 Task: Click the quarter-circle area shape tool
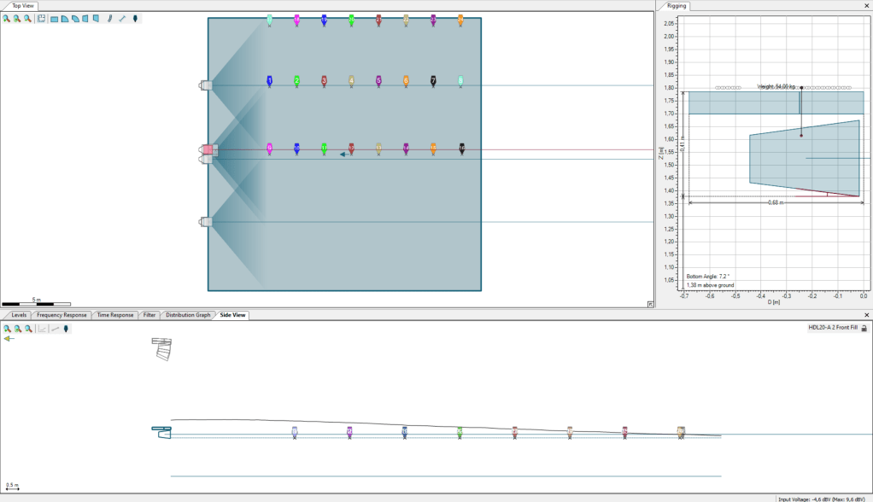pyautogui.click(x=65, y=18)
